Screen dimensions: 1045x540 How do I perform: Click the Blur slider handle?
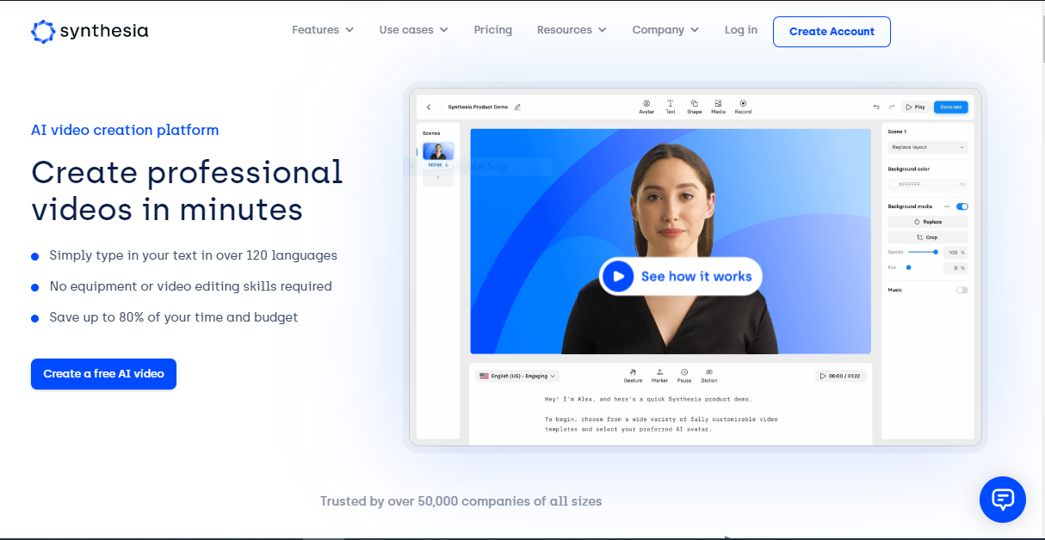tap(908, 267)
